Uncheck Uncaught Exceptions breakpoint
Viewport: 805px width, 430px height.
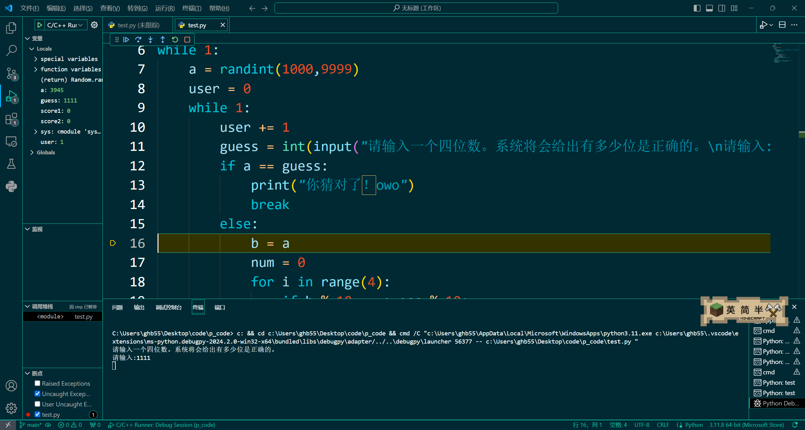37,394
